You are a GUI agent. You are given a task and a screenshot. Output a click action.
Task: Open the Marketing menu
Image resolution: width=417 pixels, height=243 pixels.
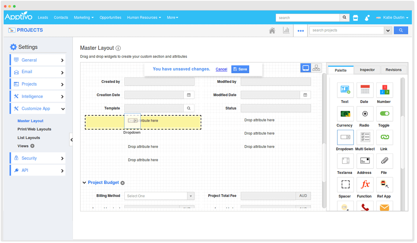pos(83,17)
